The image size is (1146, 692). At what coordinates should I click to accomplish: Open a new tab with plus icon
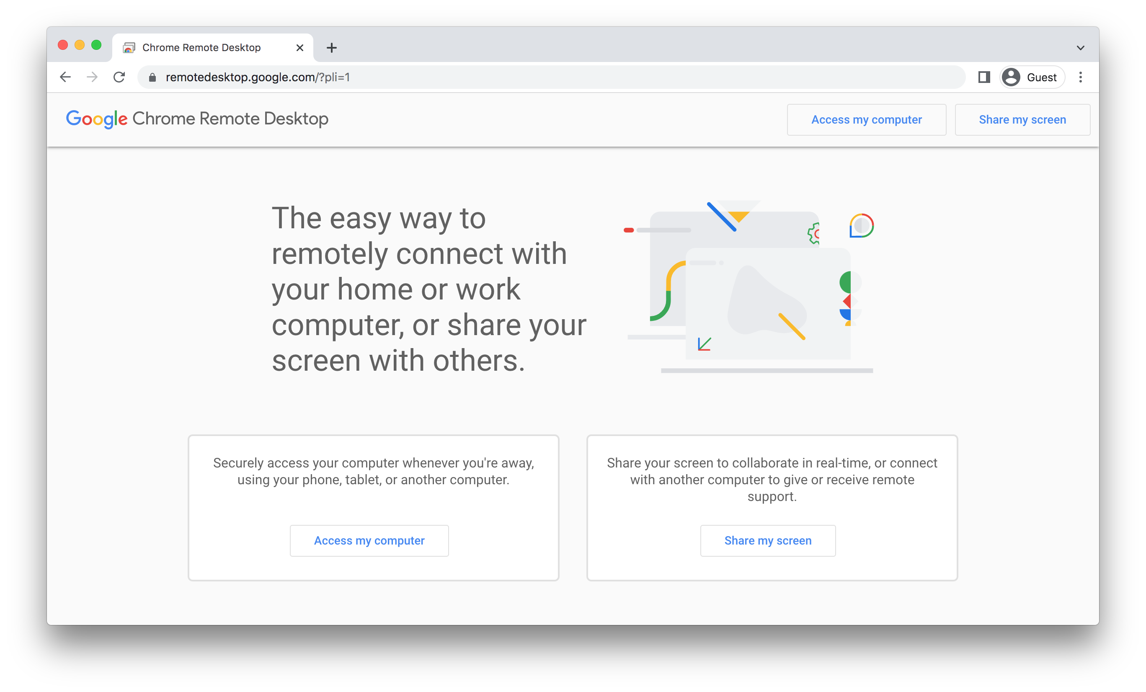tap(332, 48)
